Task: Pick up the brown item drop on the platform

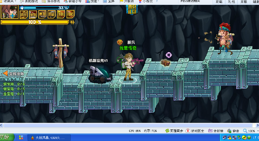Action: click(165, 63)
